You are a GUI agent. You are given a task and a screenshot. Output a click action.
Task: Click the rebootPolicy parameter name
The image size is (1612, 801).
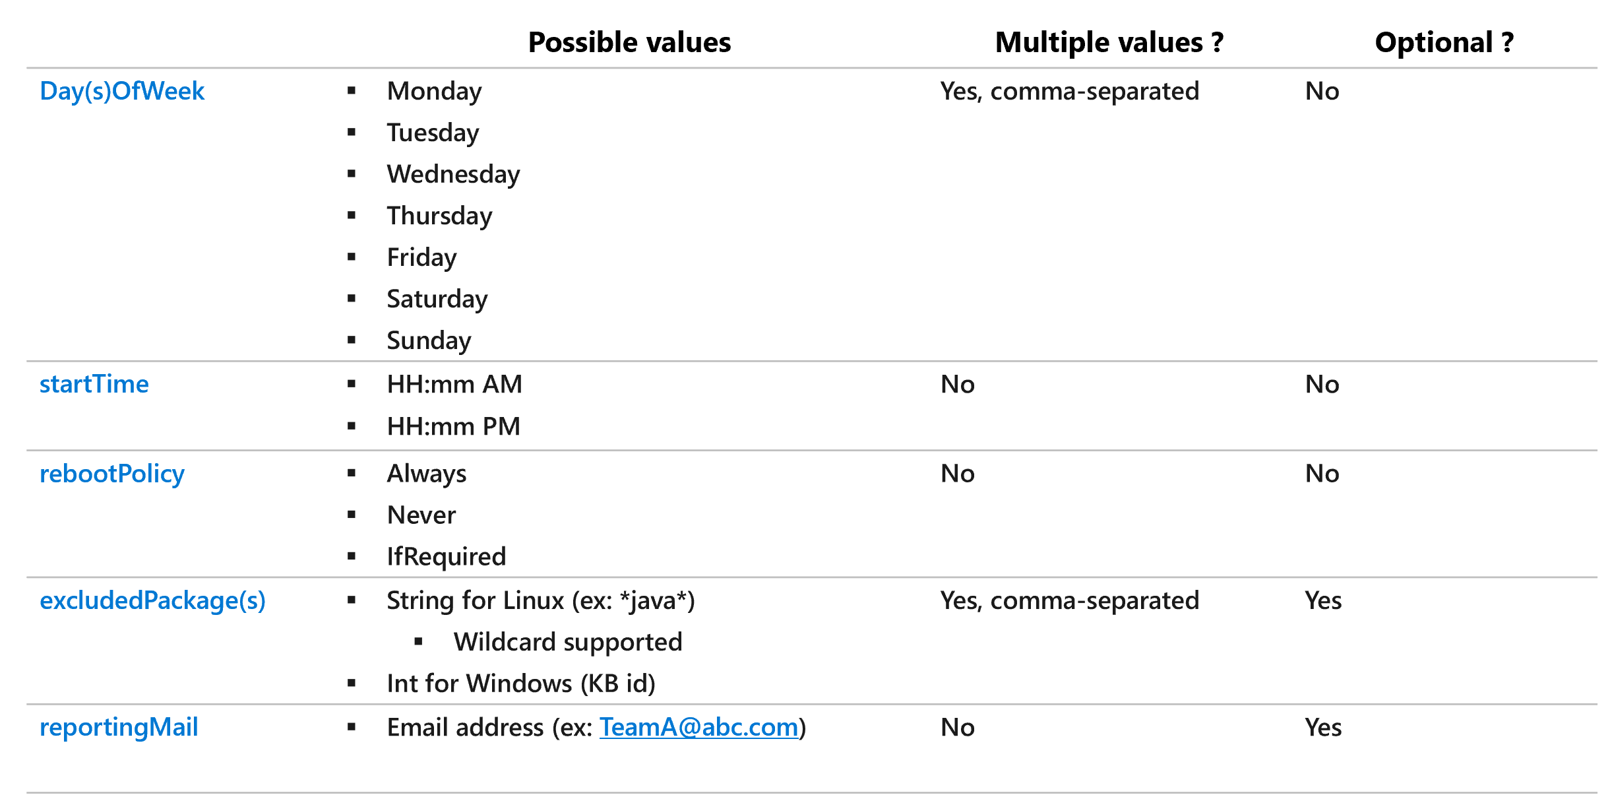click(x=112, y=474)
